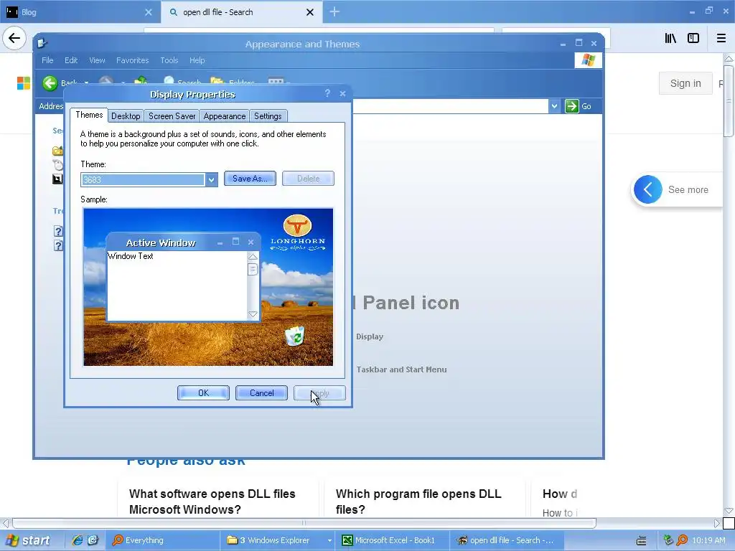735x551 pixels.
Task: Click the taskbar clock showing 10:19 AM
Action: 708,540
